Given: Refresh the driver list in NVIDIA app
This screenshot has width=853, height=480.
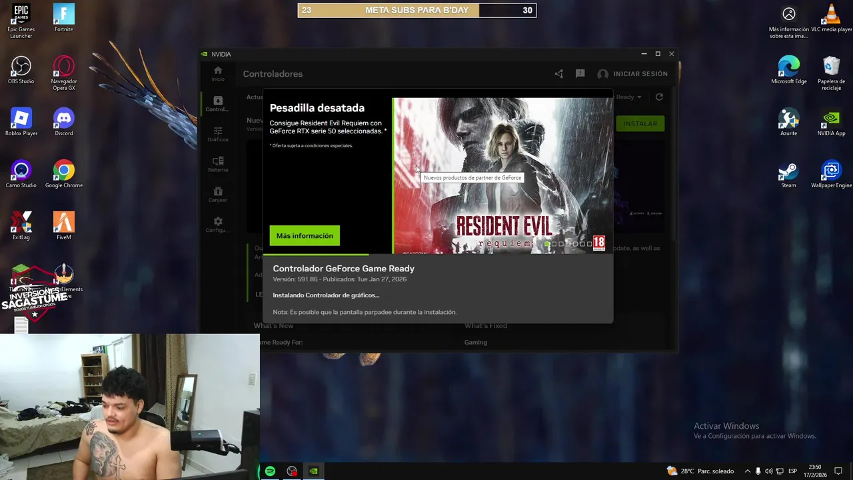Looking at the screenshot, I should coord(659,97).
